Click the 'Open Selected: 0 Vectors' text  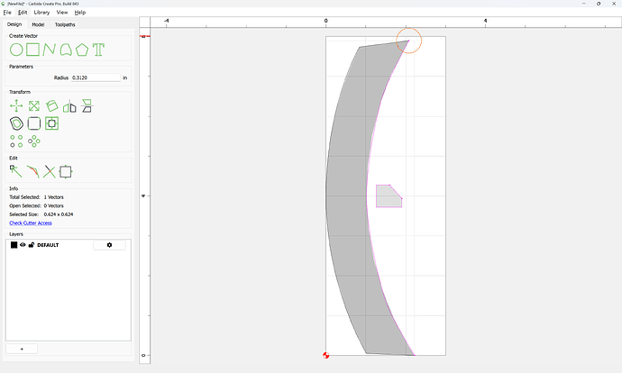(36, 205)
